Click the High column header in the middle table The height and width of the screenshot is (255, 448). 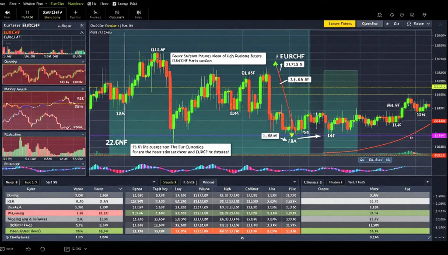[x=227, y=189]
